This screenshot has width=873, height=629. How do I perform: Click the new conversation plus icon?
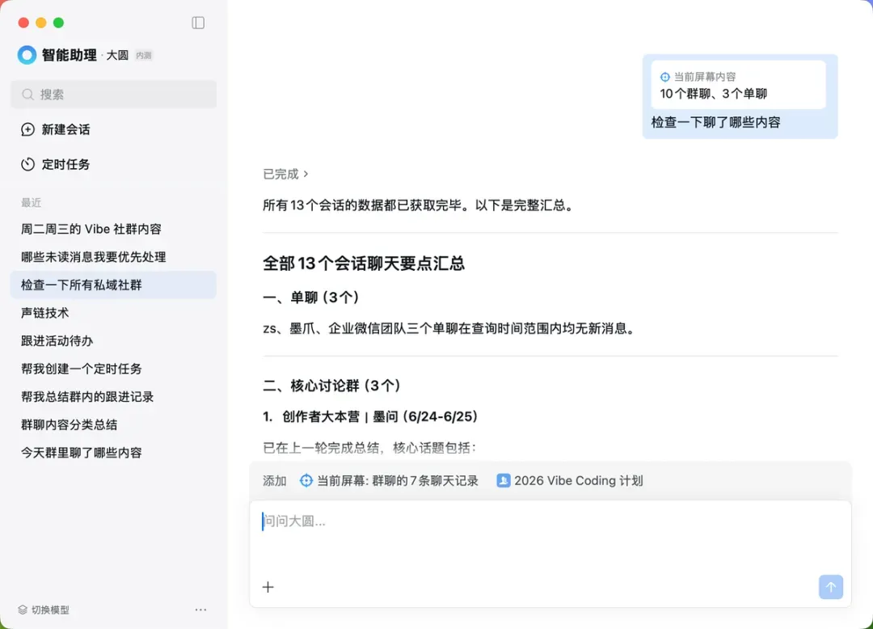pos(27,129)
